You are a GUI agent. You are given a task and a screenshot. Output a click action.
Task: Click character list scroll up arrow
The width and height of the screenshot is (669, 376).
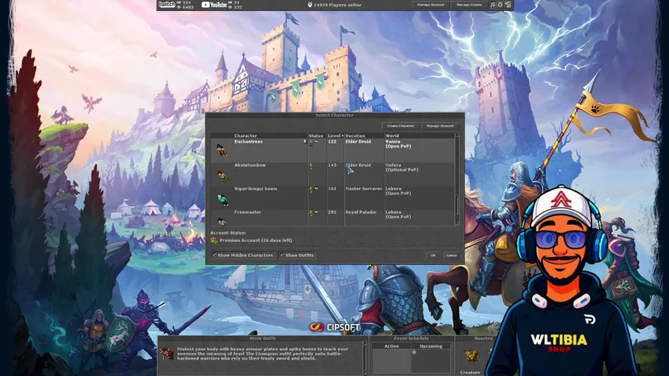point(457,136)
